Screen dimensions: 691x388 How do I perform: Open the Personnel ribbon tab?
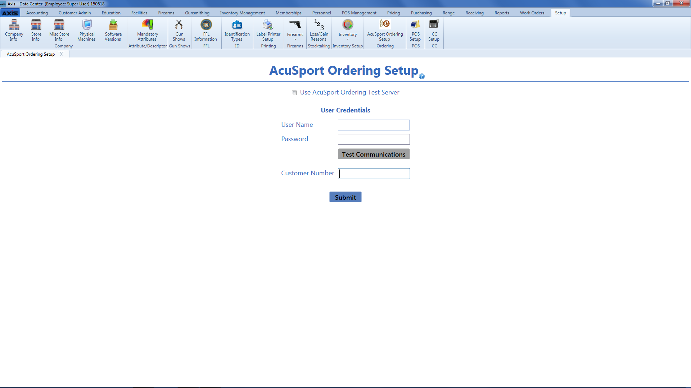[x=321, y=13]
